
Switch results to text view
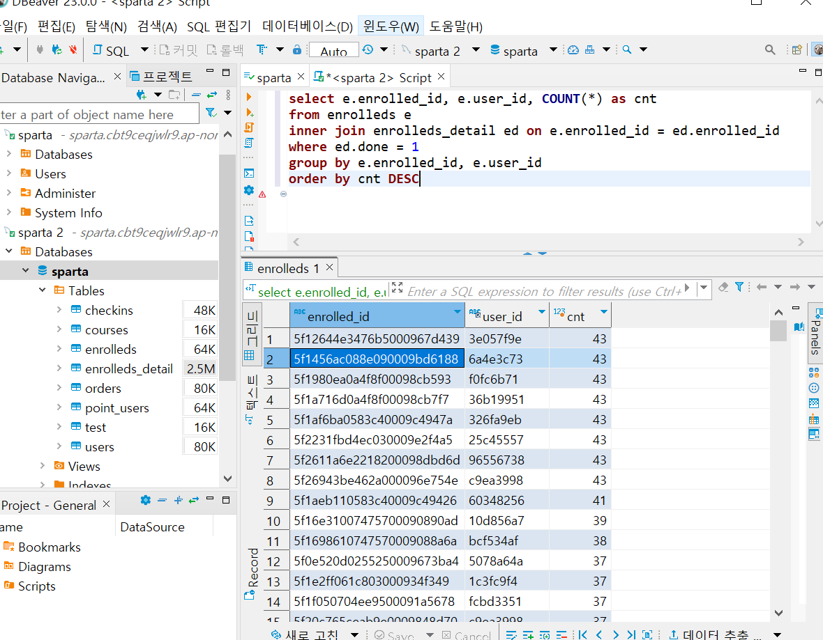click(251, 400)
